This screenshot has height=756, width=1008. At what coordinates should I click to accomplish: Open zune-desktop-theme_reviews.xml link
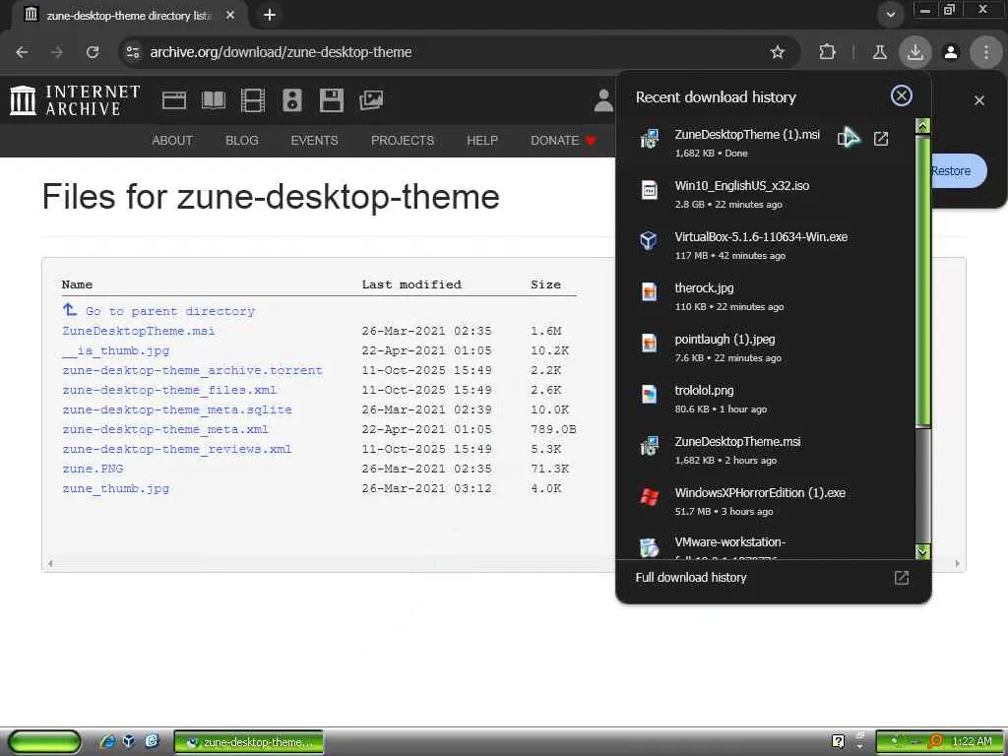(x=177, y=449)
